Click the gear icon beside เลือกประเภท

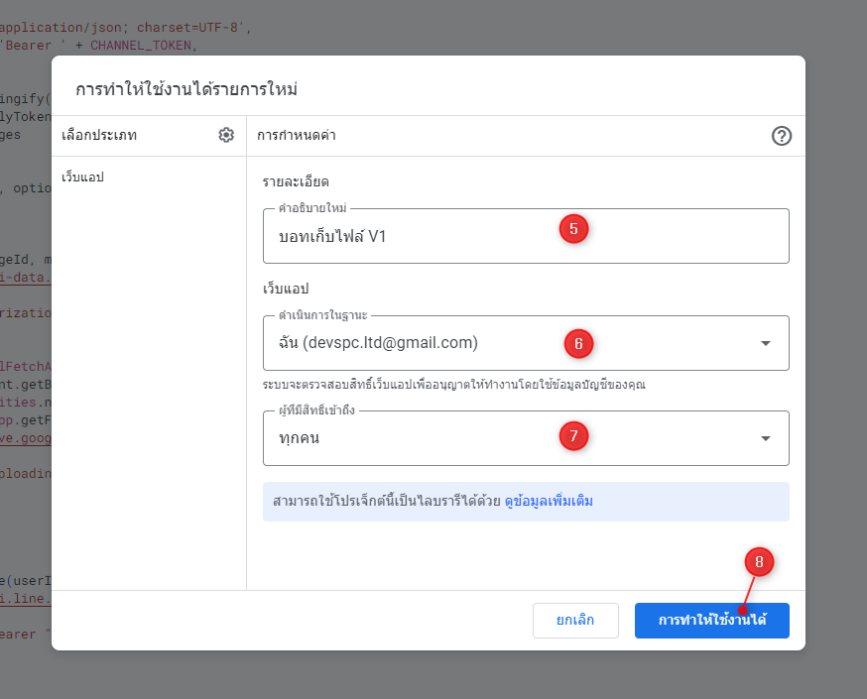(x=226, y=136)
